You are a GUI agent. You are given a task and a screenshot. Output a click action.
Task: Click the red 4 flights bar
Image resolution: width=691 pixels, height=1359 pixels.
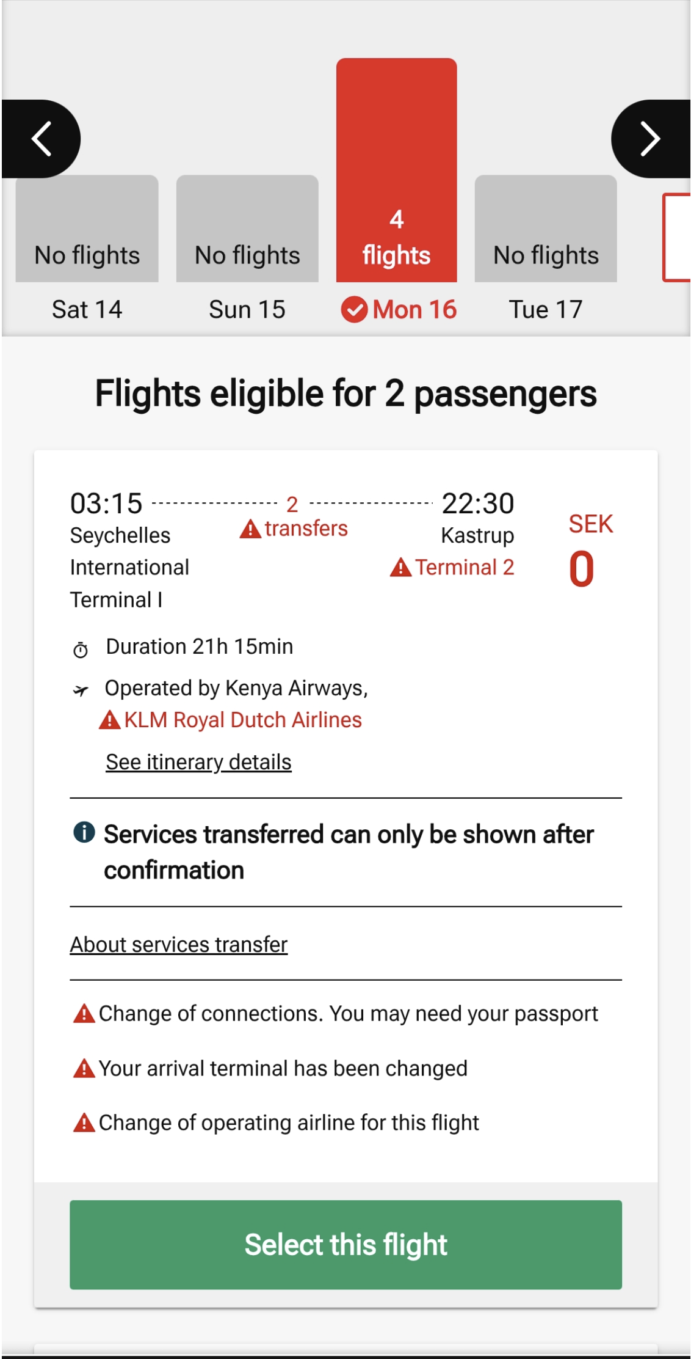(x=397, y=171)
